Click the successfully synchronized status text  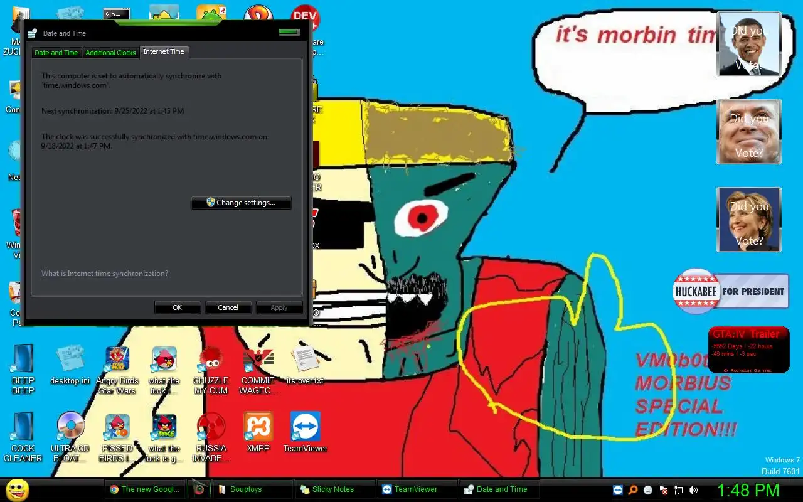click(x=154, y=141)
